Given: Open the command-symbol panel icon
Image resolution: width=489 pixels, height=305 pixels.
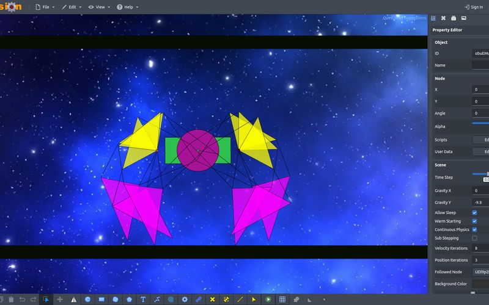Looking at the screenshot, I should [443, 18].
